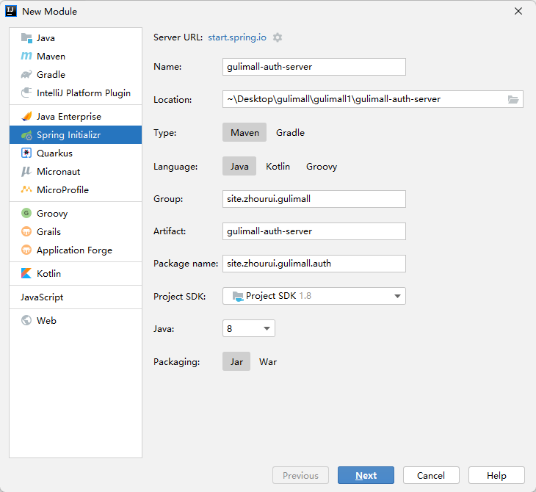Click the Artifact input field
This screenshot has height=492, width=536.
point(314,231)
